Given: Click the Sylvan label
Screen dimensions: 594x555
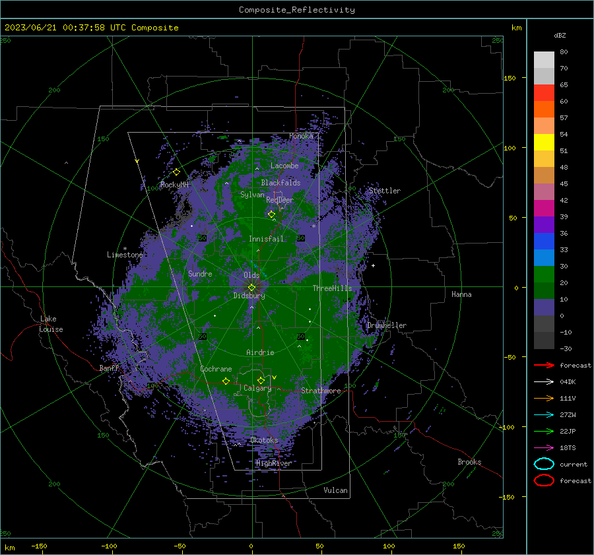Looking at the screenshot, I should point(252,195).
